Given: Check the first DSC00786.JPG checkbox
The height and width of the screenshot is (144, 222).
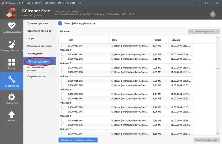Looking at the screenshot, I should pos(63,94).
